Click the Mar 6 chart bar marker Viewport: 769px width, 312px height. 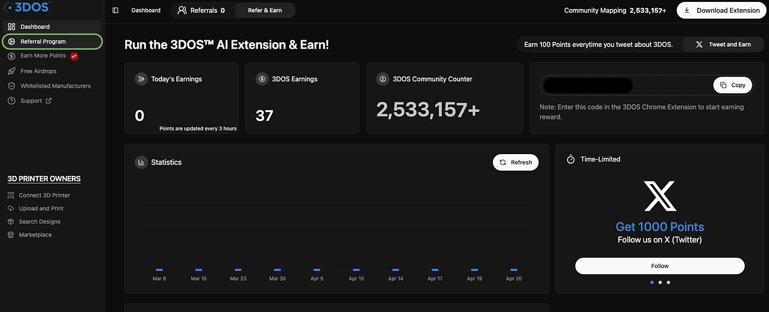coord(159,270)
